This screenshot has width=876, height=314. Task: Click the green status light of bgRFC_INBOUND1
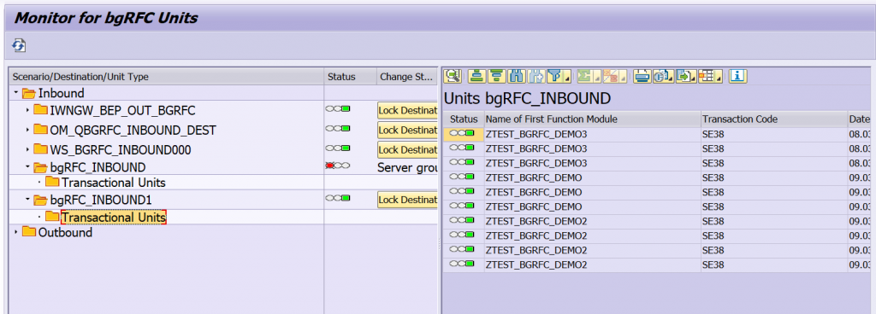point(346,198)
